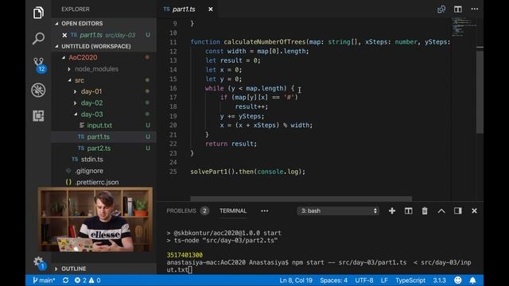Switch to the Problems panel tab
This screenshot has height=286, width=509.
[181, 211]
